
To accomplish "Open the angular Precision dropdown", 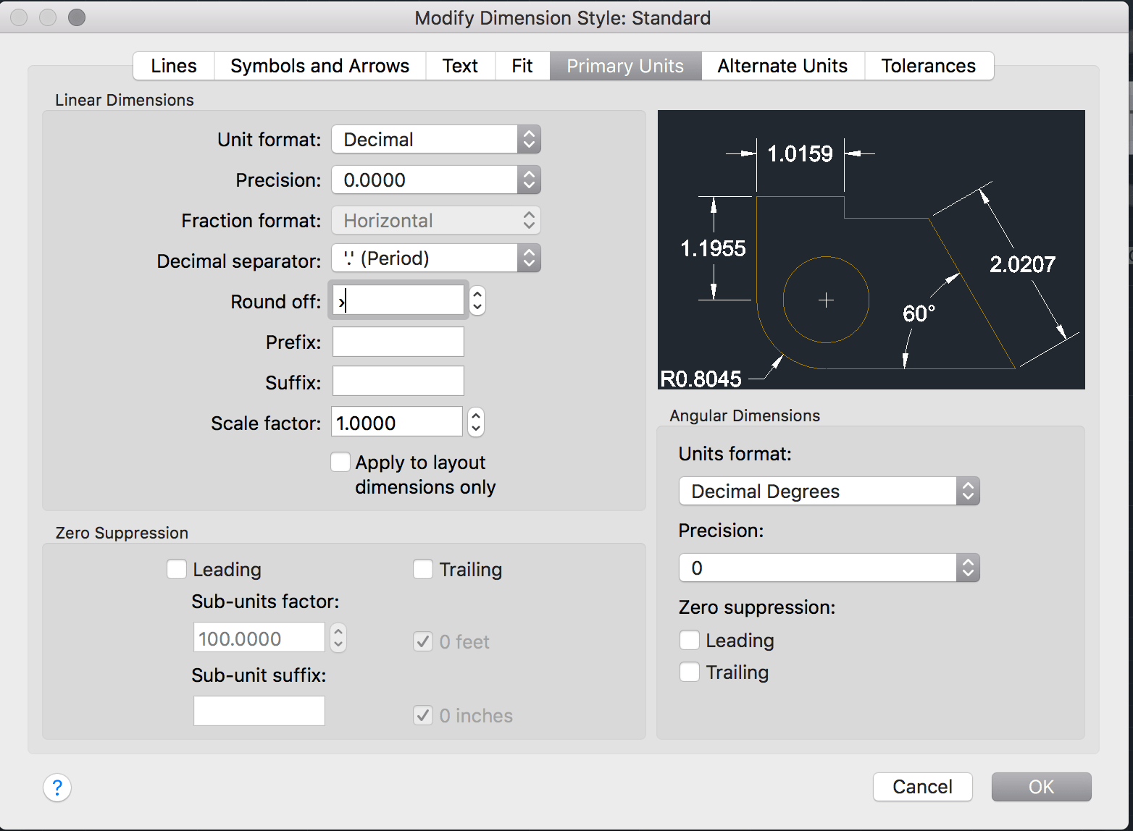I will pos(829,568).
